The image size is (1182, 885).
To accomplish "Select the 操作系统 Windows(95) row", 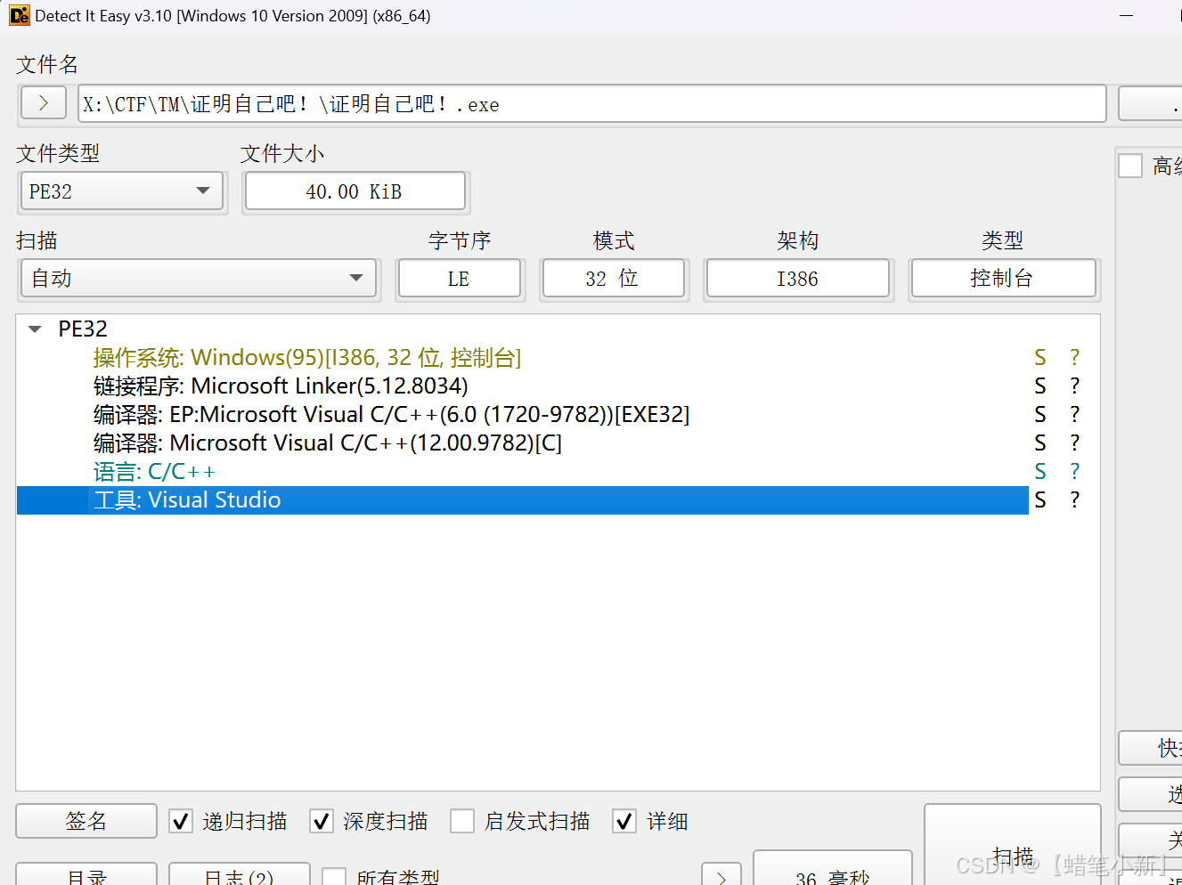I will pos(522,358).
